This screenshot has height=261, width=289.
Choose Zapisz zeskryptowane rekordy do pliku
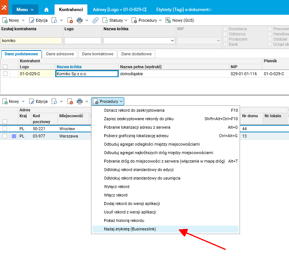[x=166, y=119]
